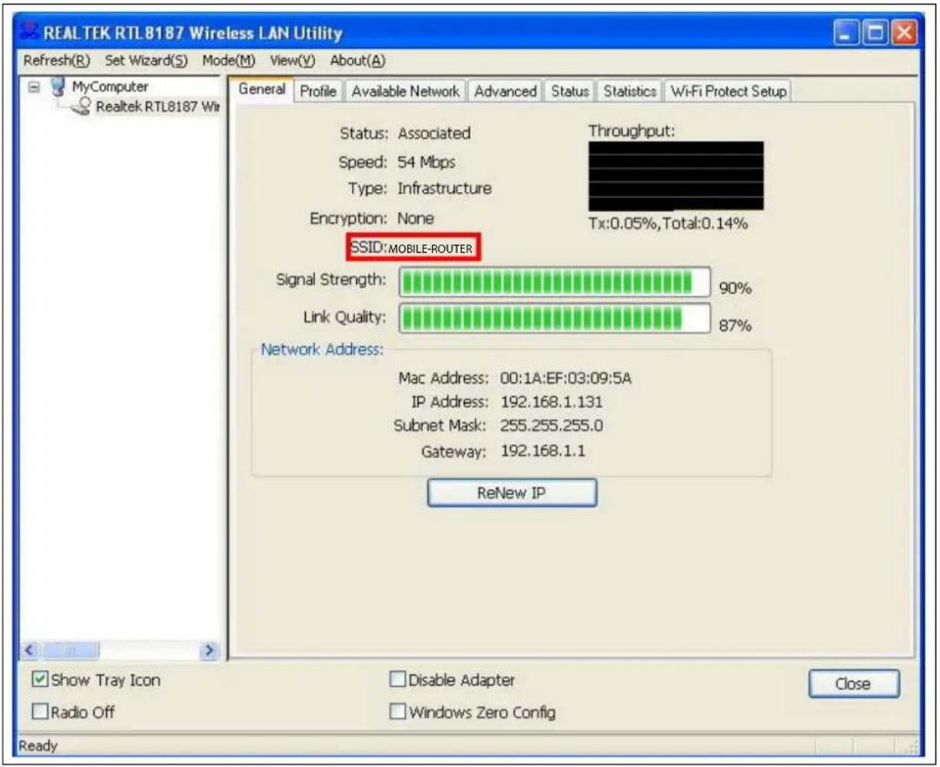Click the tree panel horizontal scrollbar thumb
The width and height of the screenshot is (940, 767).
click(70, 650)
